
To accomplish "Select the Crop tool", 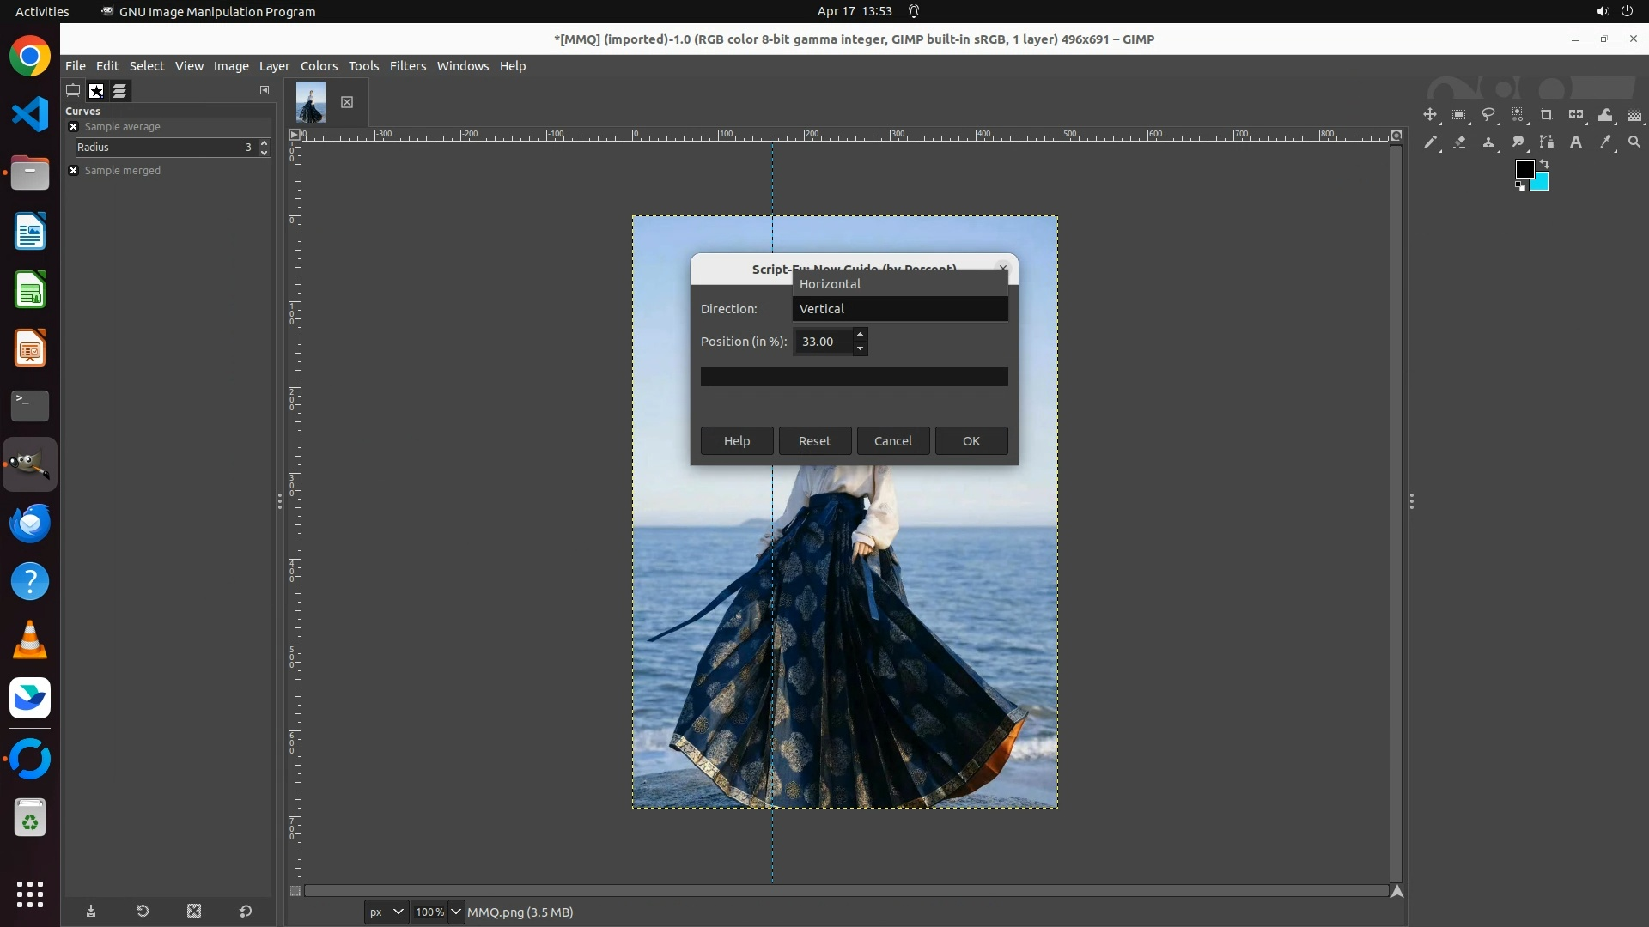I will click(1547, 115).
